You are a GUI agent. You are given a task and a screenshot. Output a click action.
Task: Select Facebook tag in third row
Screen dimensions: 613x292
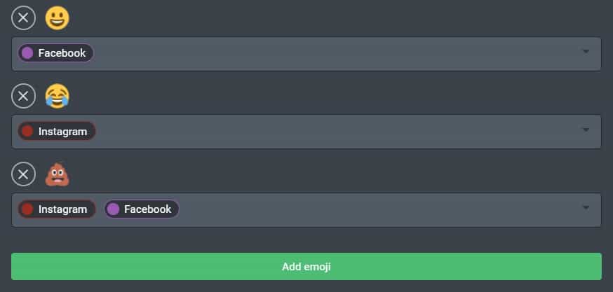coord(147,209)
